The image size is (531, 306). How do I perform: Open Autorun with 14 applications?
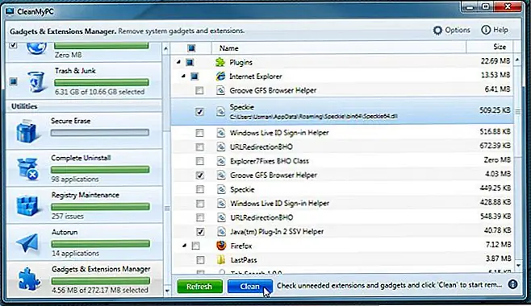pos(84,242)
